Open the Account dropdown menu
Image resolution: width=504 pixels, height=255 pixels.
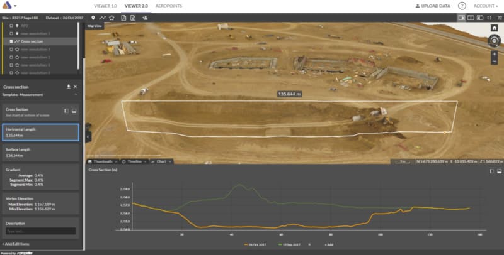(484, 6)
